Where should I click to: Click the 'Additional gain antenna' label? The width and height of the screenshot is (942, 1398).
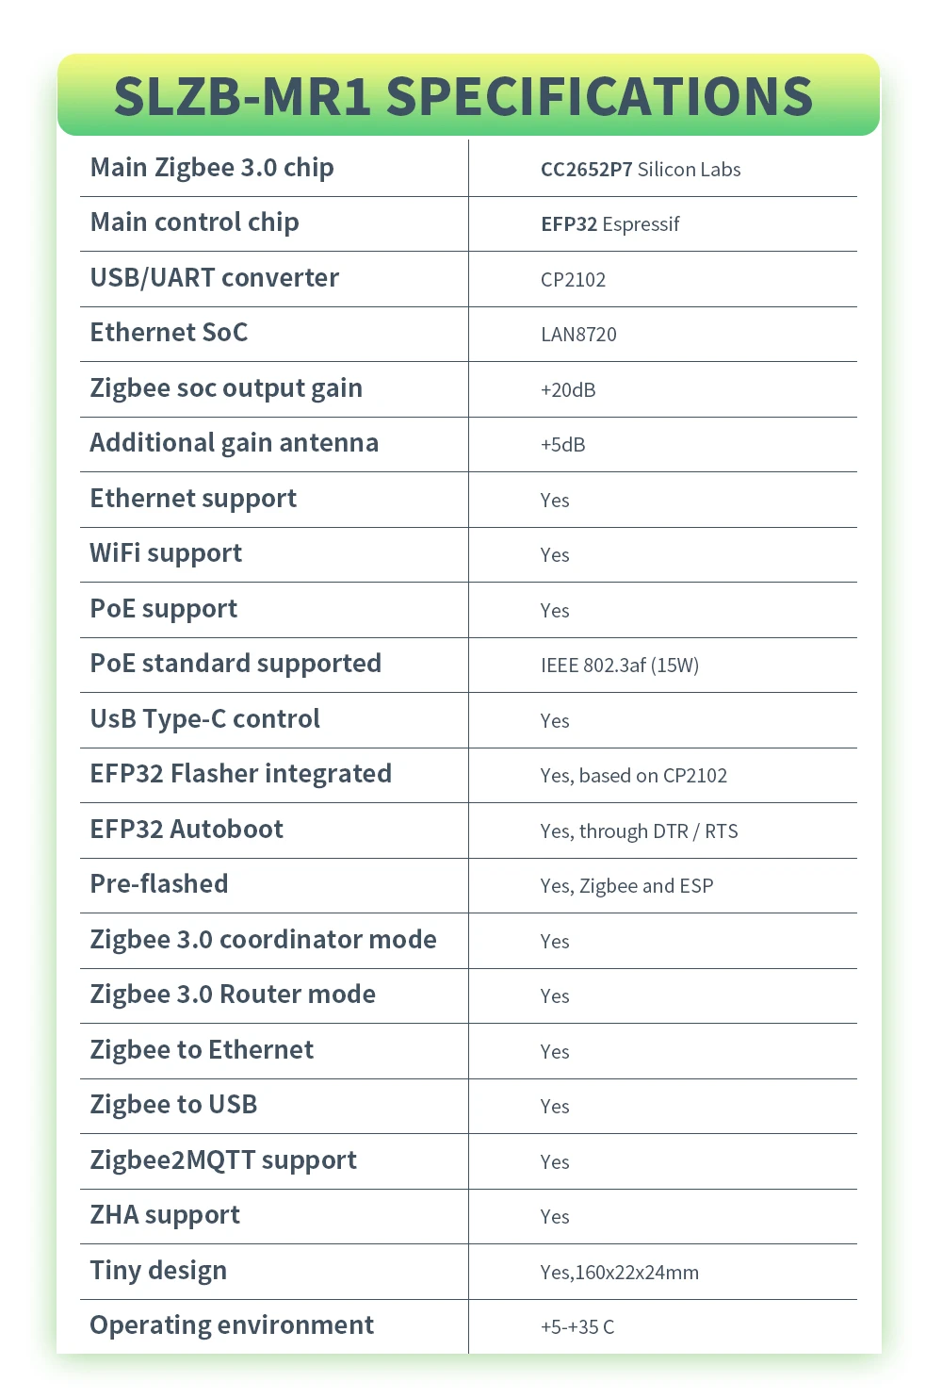tap(234, 443)
